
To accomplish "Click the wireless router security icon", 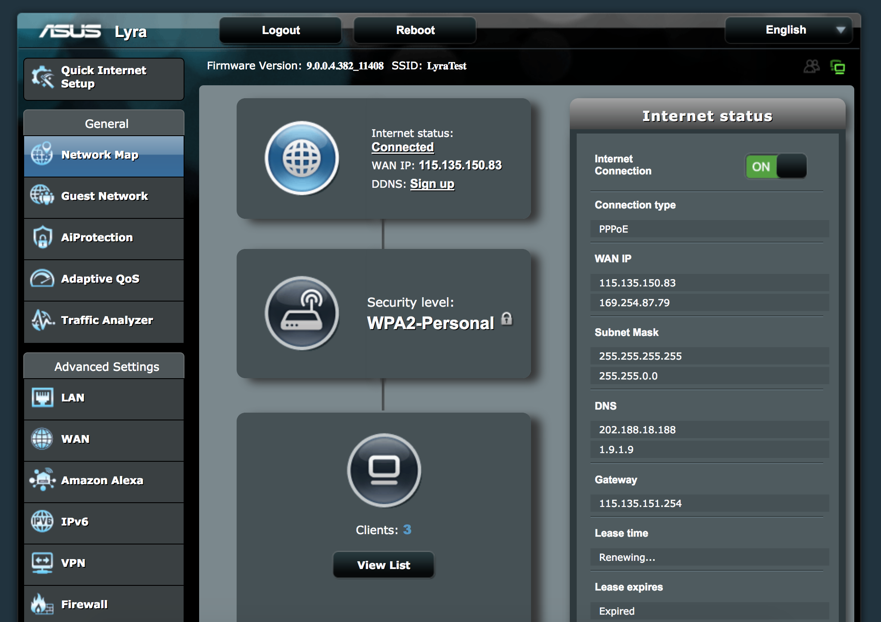I will (x=301, y=313).
